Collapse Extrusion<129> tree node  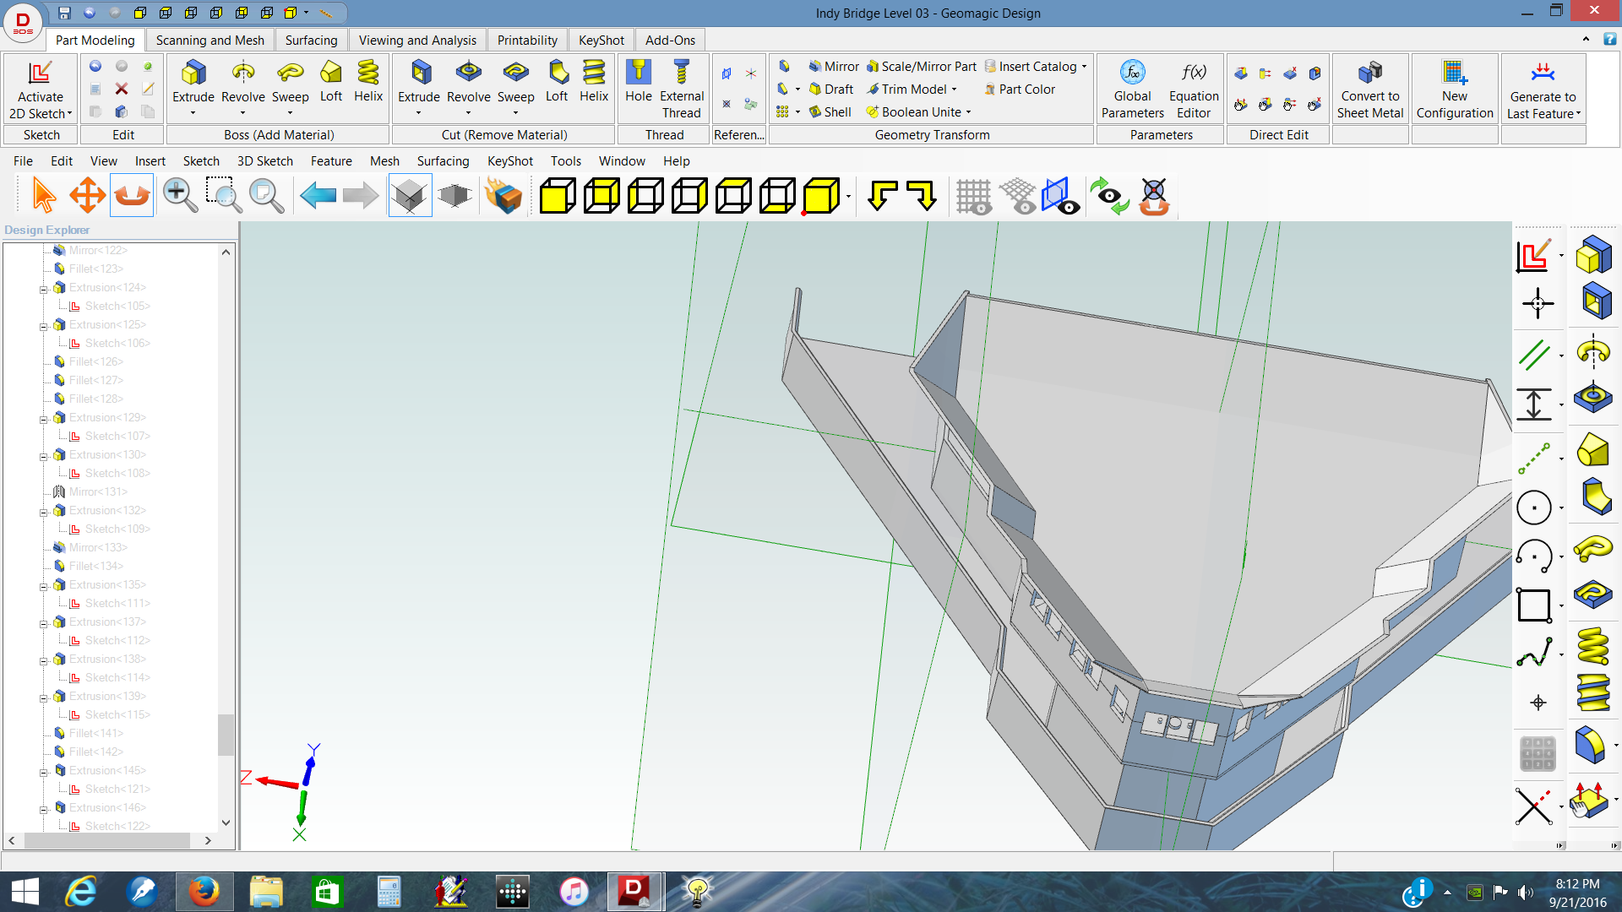coord(43,418)
